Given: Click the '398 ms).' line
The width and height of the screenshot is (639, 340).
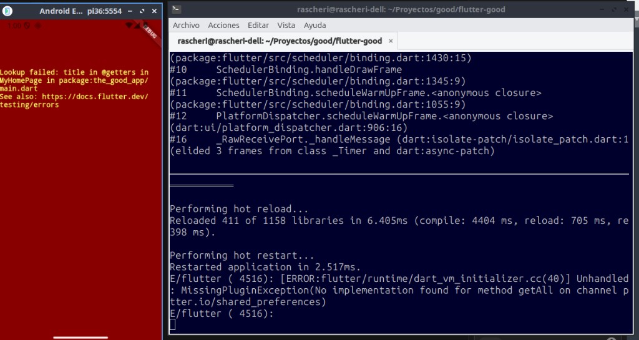Looking at the screenshot, I should [193, 232].
